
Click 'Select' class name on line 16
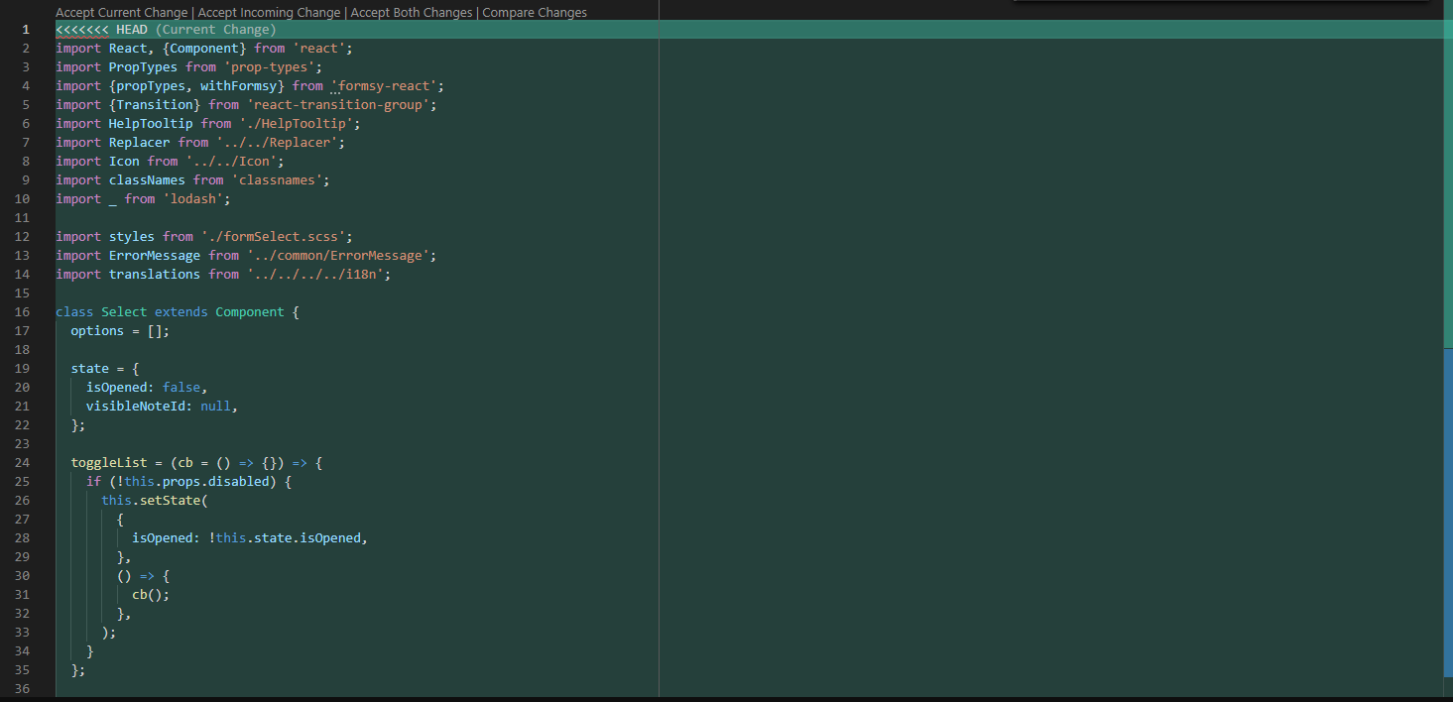point(124,312)
